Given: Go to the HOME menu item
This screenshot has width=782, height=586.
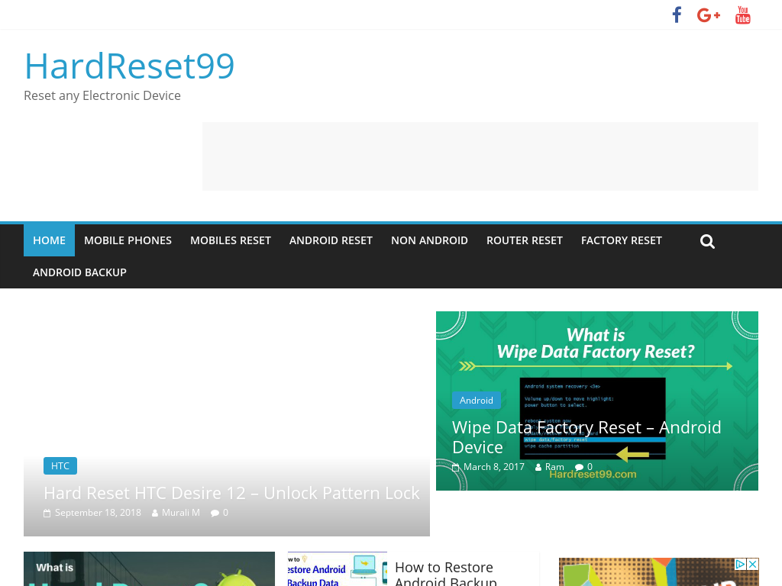Looking at the screenshot, I should coord(49,240).
